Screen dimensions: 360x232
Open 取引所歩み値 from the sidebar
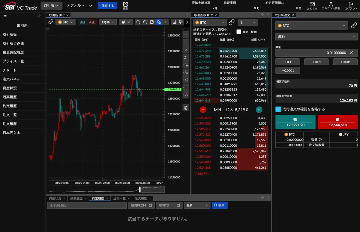pyautogui.click(x=23, y=43)
